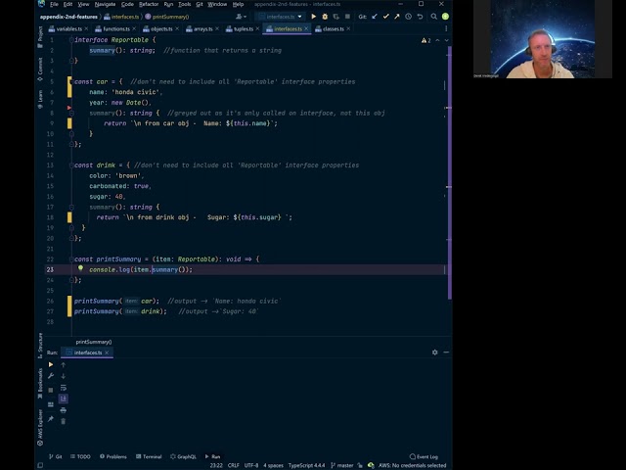Click the warnings indicator showing 2 problems

(426, 40)
